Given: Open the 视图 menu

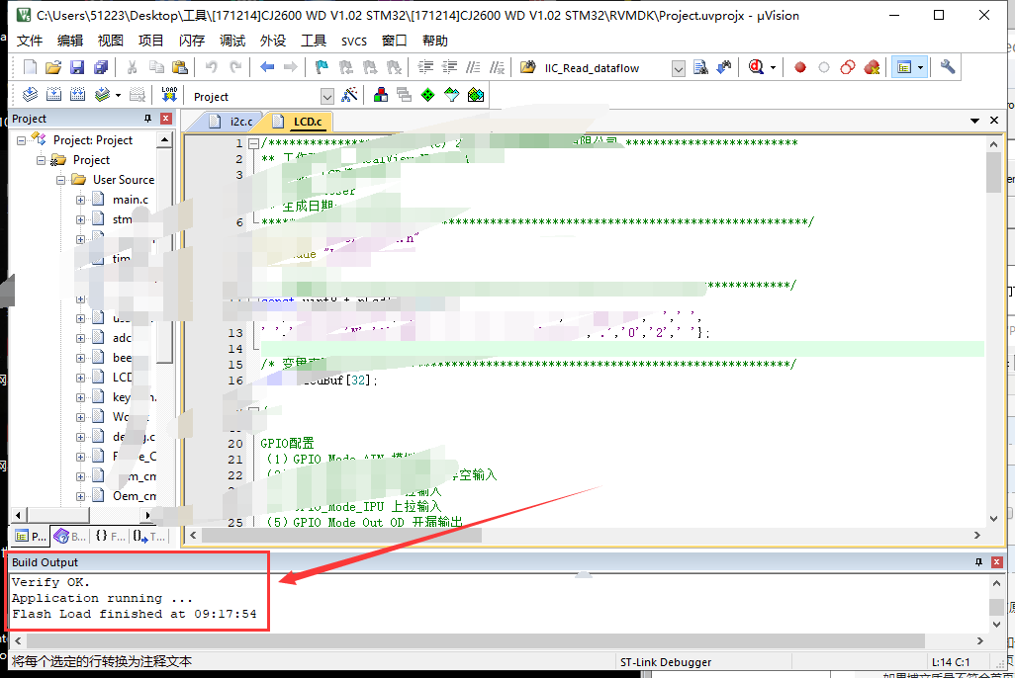Looking at the screenshot, I should [111, 41].
